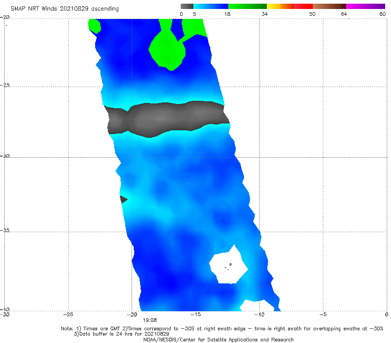Image resolution: width=391 pixels, height=343 pixels.
Task: Click the small green patch at the swath's top-left
Action: click(95, 26)
